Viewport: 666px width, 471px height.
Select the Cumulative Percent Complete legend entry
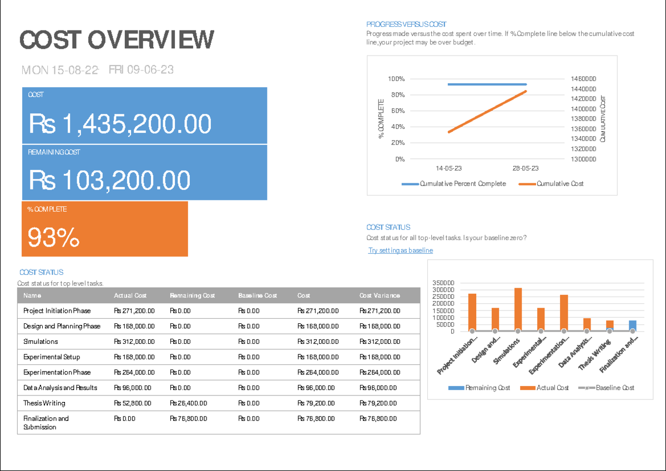(453, 184)
